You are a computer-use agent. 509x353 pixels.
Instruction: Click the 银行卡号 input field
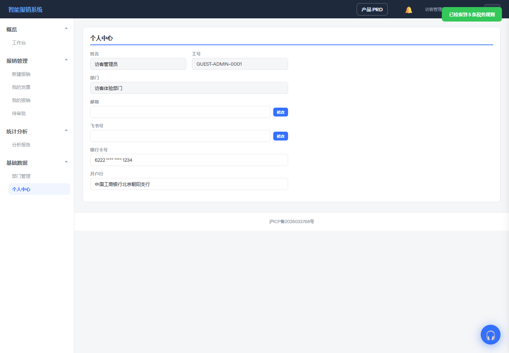(x=189, y=160)
